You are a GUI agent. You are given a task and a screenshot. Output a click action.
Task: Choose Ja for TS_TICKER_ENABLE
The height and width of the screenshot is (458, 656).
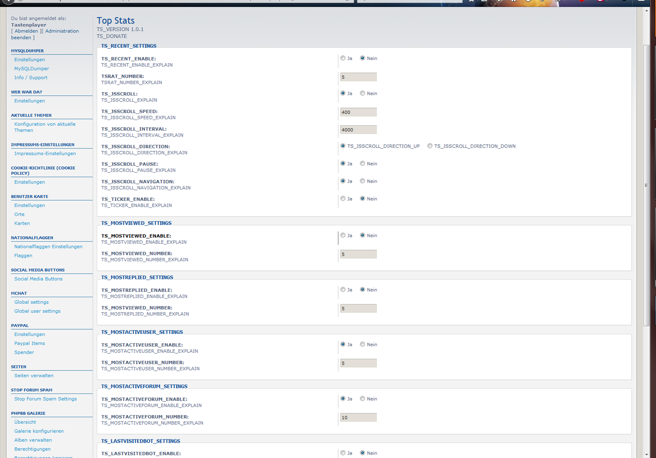click(x=343, y=199)
